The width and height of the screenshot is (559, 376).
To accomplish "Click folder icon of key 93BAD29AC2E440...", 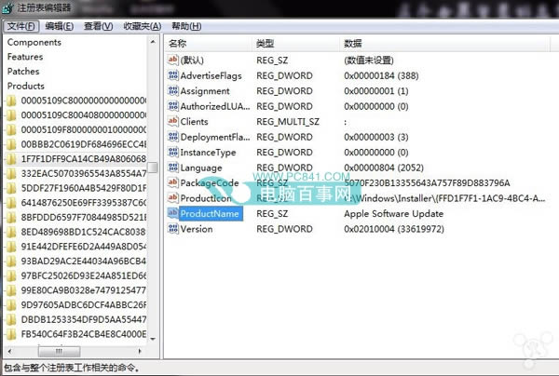I will (11, 262).
